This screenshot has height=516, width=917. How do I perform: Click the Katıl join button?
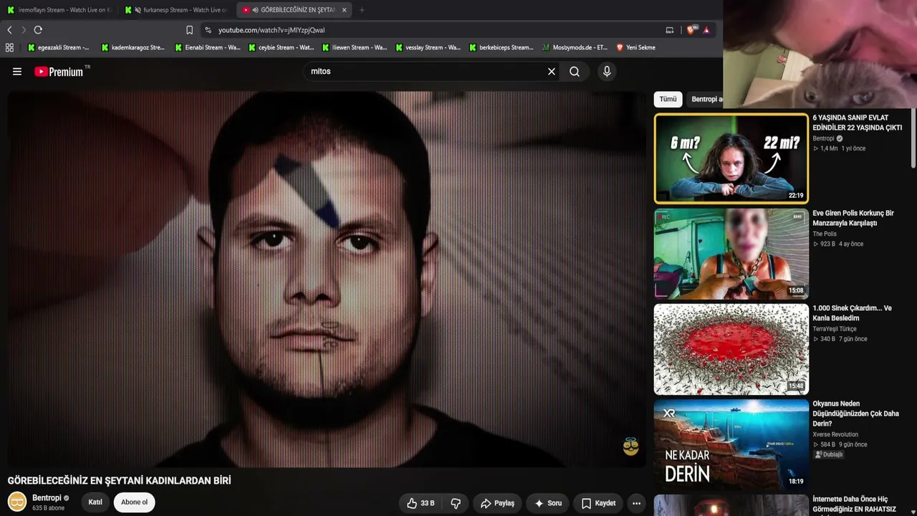tap(95, 502)
